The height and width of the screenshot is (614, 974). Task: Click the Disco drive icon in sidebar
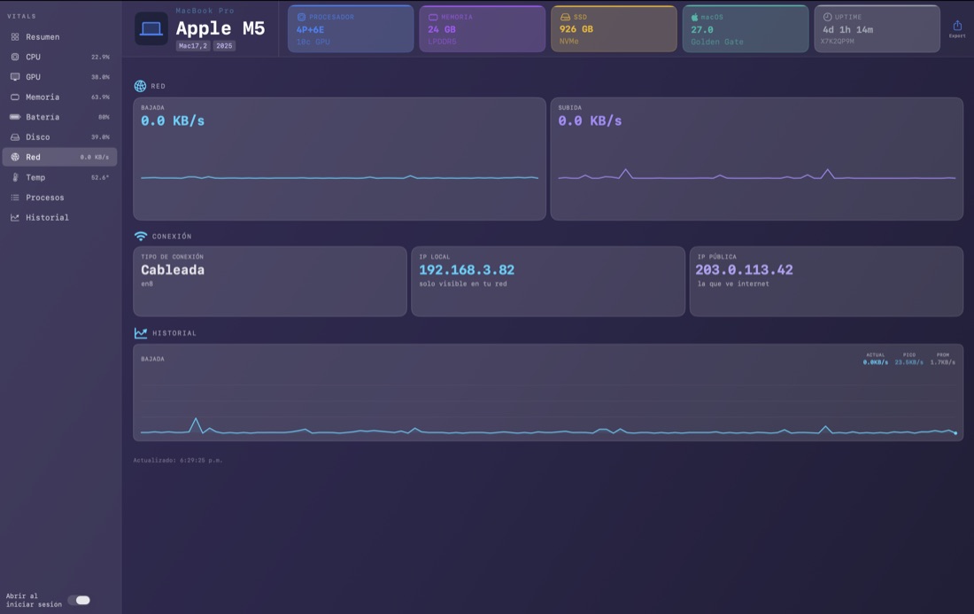[15, 136]
